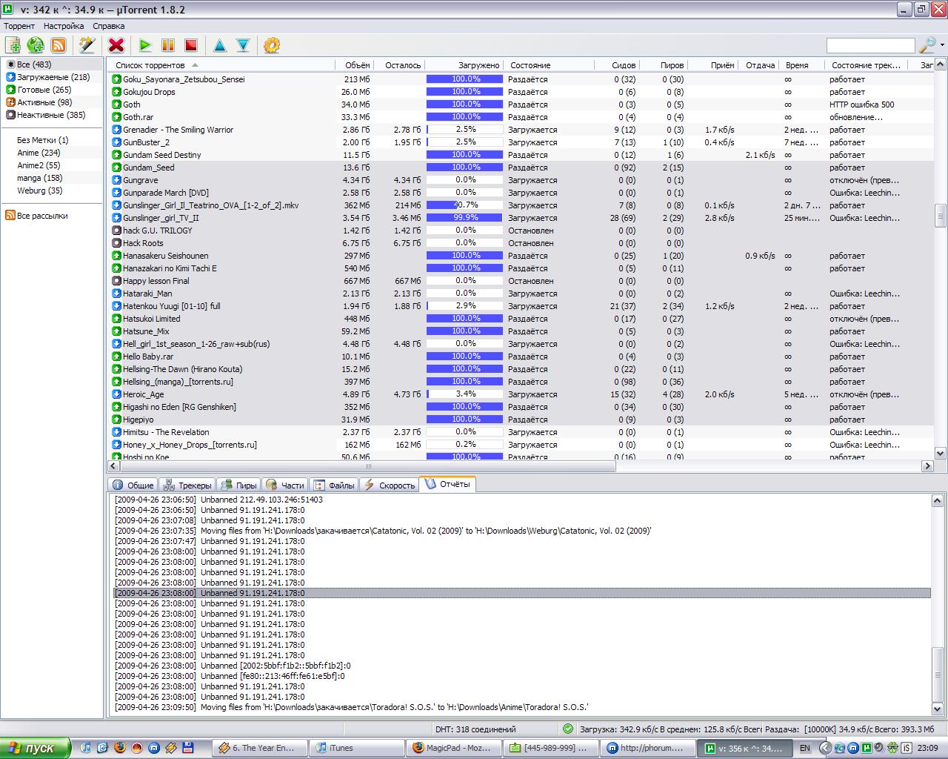
Task: Open Все рассылки RSS feeds item
Action: (36, 216)
